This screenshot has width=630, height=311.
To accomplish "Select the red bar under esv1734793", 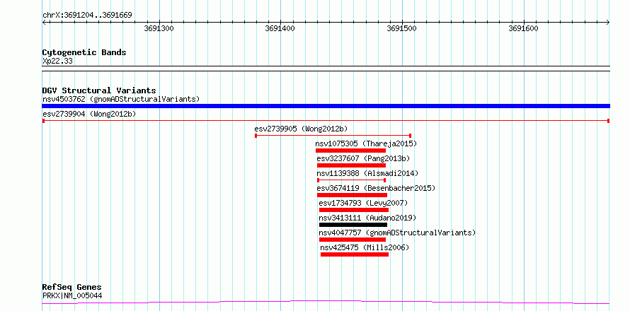I will 354,210.
